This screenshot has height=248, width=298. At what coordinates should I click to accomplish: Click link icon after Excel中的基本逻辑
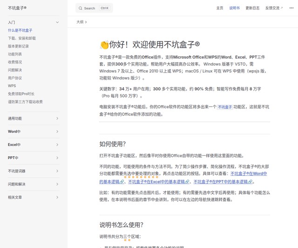[x=187, y=182]
